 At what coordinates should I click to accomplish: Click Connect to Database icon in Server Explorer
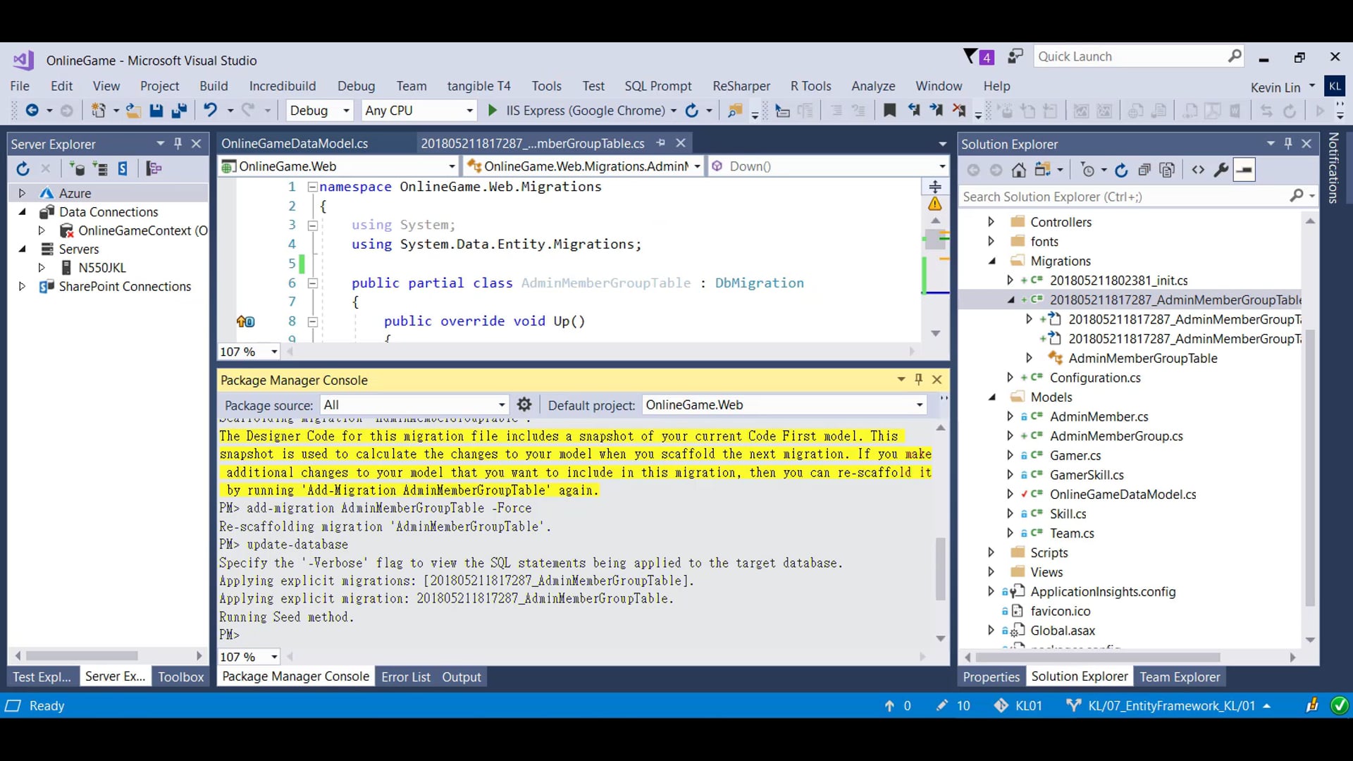click(x=76, y=169)
